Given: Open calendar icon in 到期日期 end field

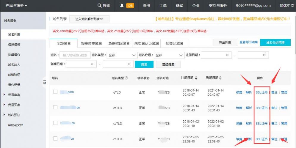Looking at the screenshot, I should tap(129, 64).
